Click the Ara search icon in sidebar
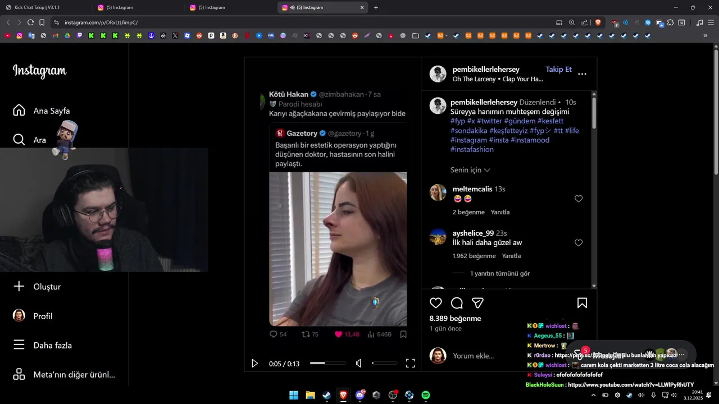Image resolution: width=719 pixels, height=404 pixels. 19,140
